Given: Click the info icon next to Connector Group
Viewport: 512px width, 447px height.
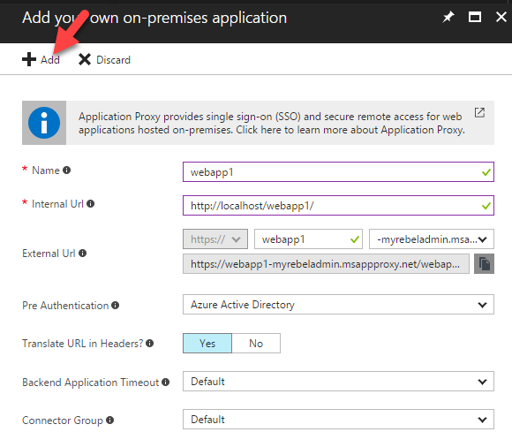Looking at the screenshot, I should coord(110,420).
